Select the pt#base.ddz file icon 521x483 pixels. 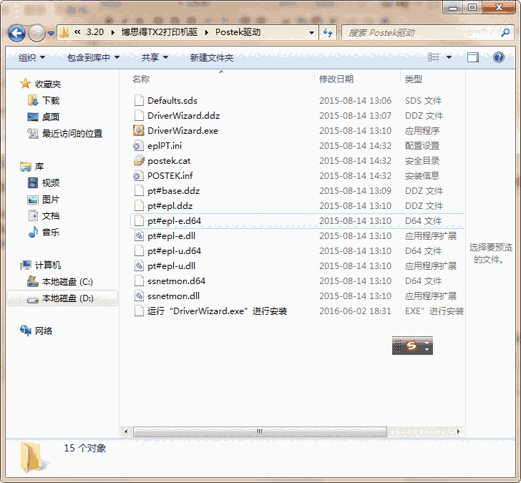click(139, 190)
